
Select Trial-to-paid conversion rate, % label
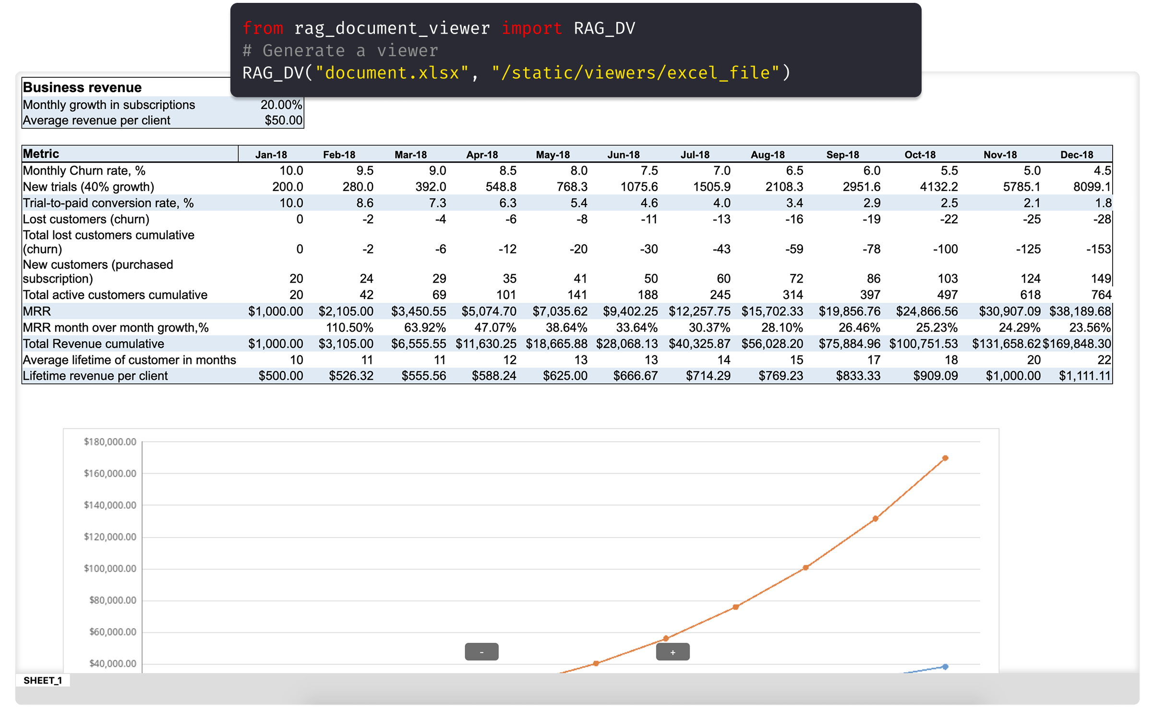(108, 203)
